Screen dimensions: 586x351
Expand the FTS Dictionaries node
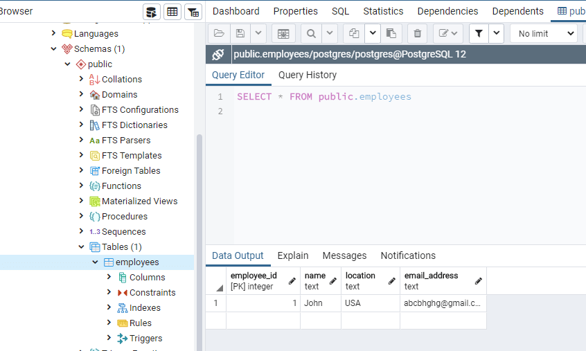pos(81,125)
